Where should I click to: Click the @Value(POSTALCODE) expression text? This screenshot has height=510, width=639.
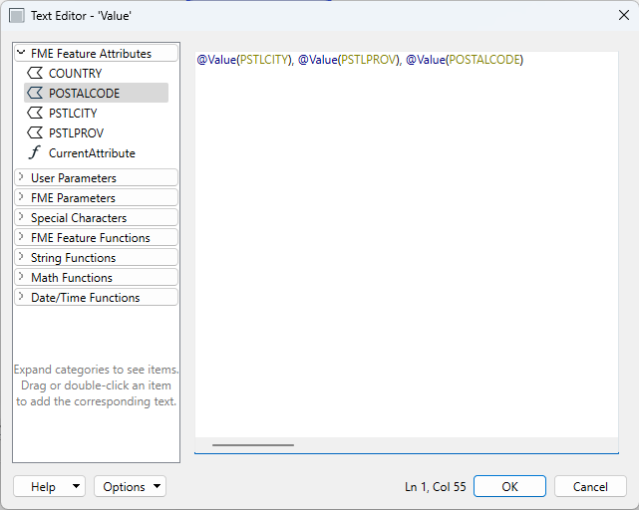coord(465,60)
